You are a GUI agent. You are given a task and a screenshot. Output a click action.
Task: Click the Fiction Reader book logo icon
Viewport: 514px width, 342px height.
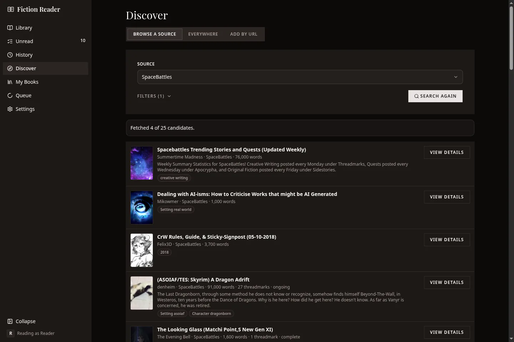tap(11, 10)
